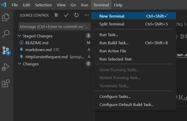187x121 pixels.
Task: Expand the Changes section chevron
Action: pos(20,64)
